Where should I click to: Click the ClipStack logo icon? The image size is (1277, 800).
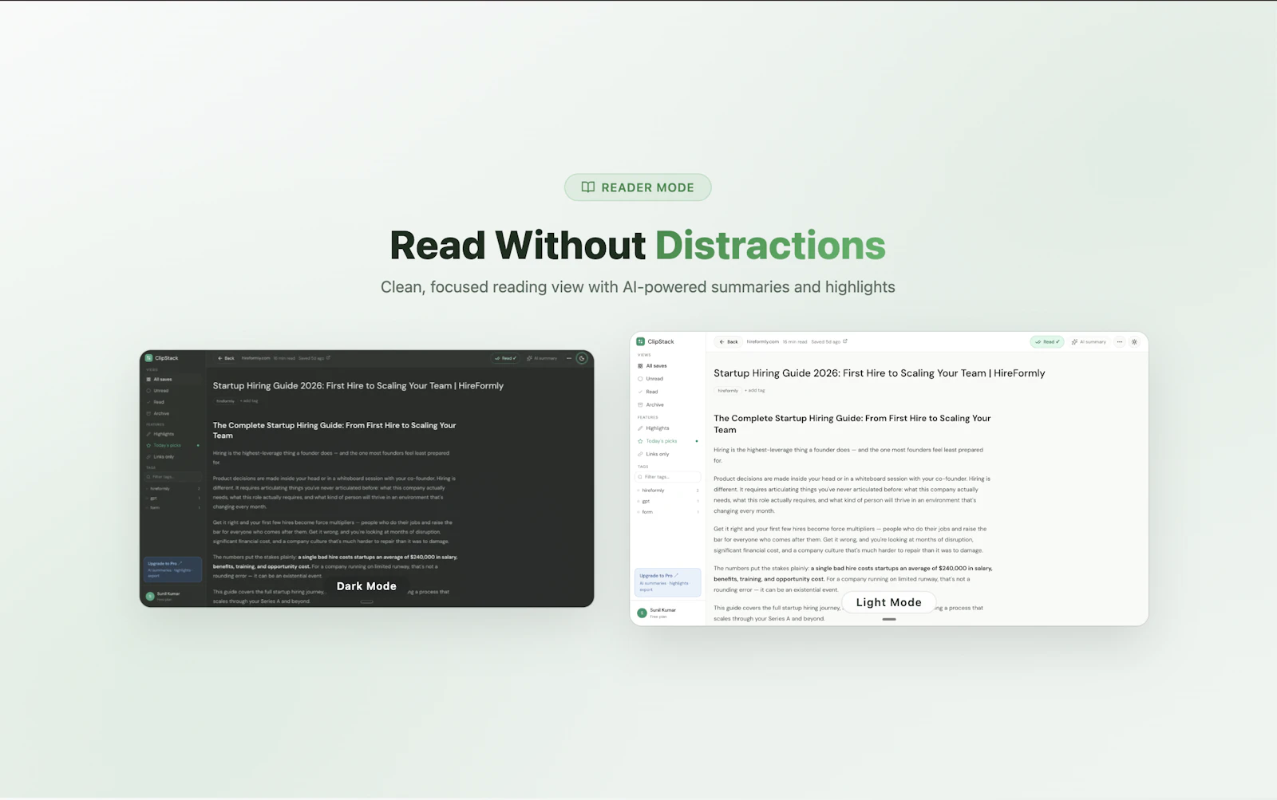(641, 341)
